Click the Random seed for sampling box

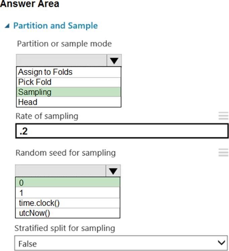[61, 171]
